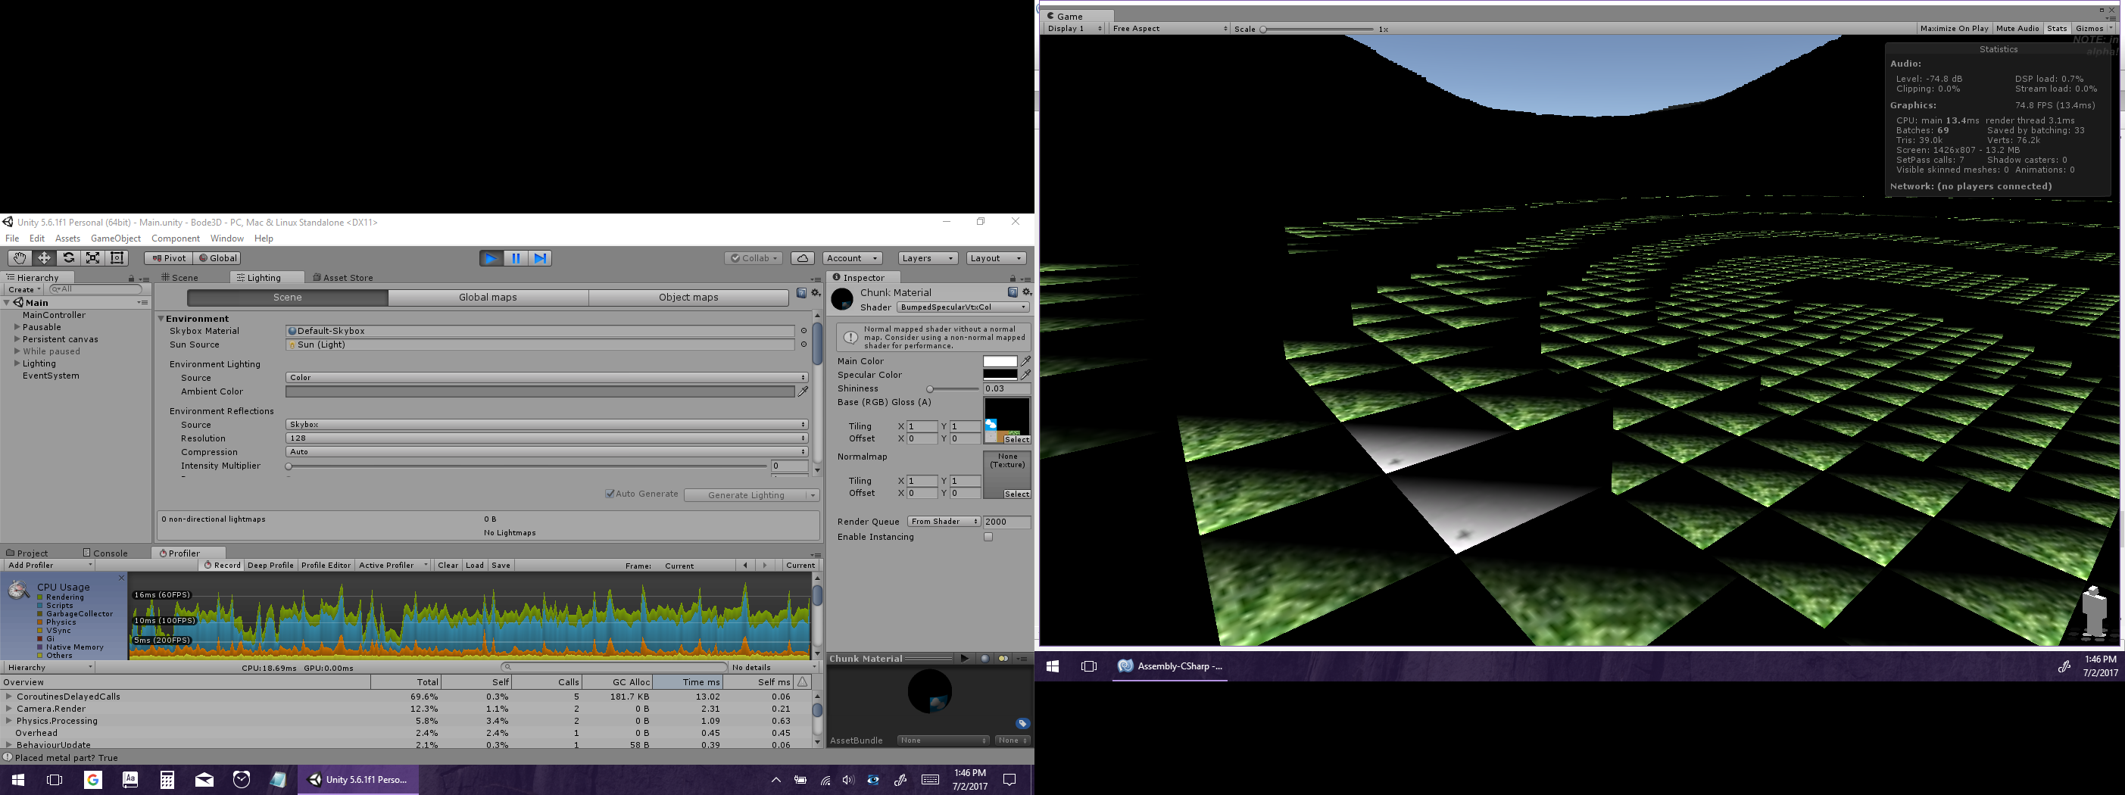Open the Shader dropdown for Chunk Material
This screenshot has height=795, width=2125.
tap(963, 307)
